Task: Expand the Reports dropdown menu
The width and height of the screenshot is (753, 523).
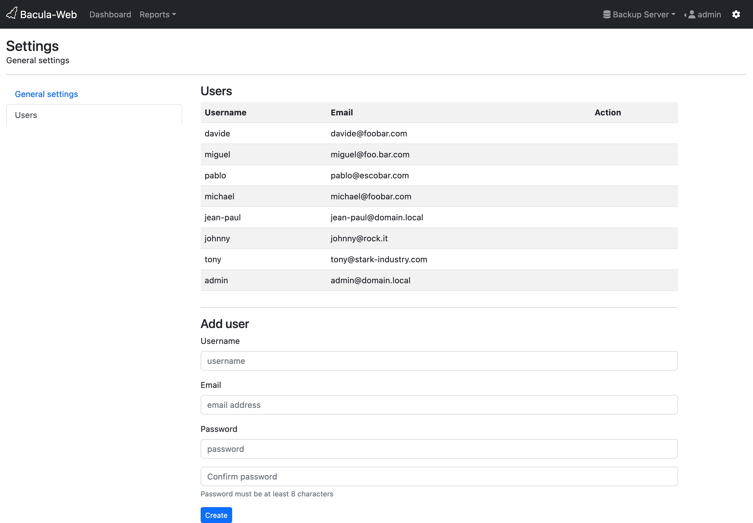Action: 158,14
